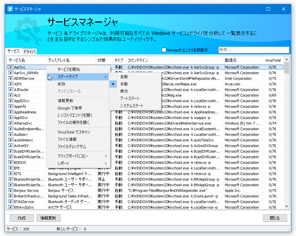Viewport: 296px width, 236px height.
Task: Click 情報更新 in the context menu
Action: pyautogui.click(x=78, y=101)
